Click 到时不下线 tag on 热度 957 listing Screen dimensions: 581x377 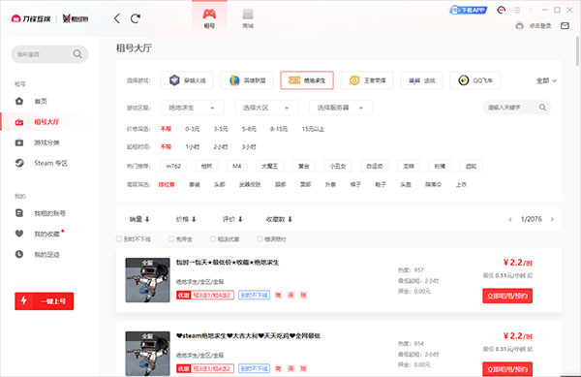click(x=254, y=295)
